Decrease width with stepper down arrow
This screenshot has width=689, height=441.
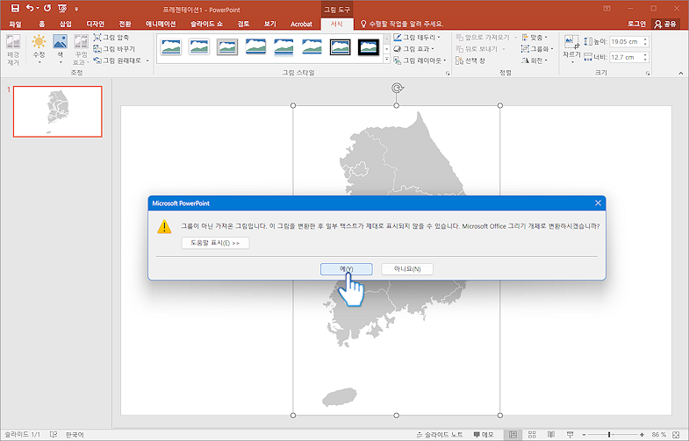click(x=645, y=60)
